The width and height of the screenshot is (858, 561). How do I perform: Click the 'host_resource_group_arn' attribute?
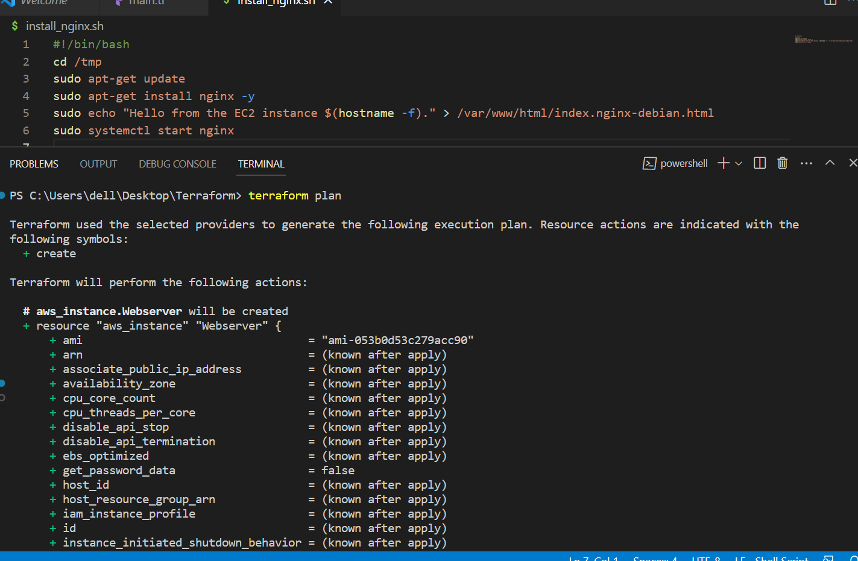tap(139, 499)
